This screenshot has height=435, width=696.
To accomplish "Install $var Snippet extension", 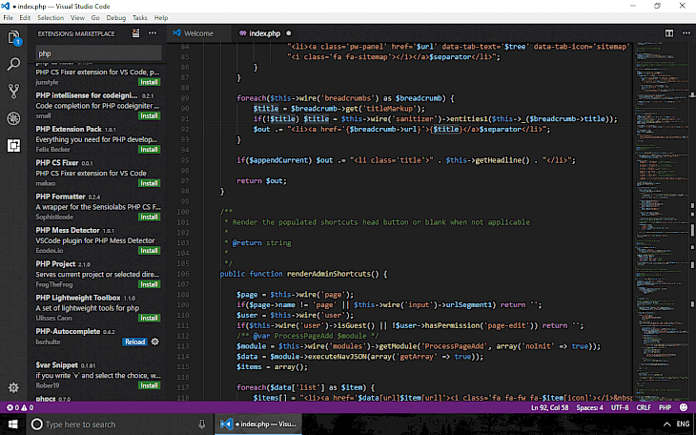I will (x=149, y=385).
